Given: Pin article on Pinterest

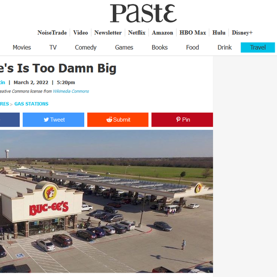Looking at the screenshot, I should 182,120.
